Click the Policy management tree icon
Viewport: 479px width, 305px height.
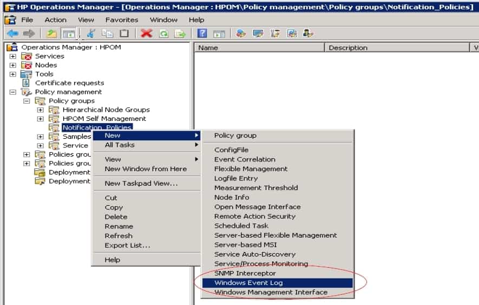[x=27, y=92]
